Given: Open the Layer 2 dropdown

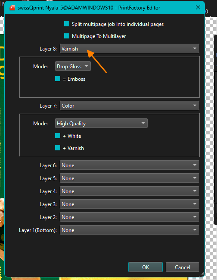Looking at the screenshot, I should click(x=130, y=217).
